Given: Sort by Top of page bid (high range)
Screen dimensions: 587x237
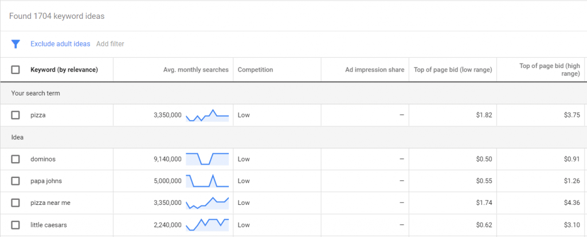Looking at the screenshot, I should [550, 70].
